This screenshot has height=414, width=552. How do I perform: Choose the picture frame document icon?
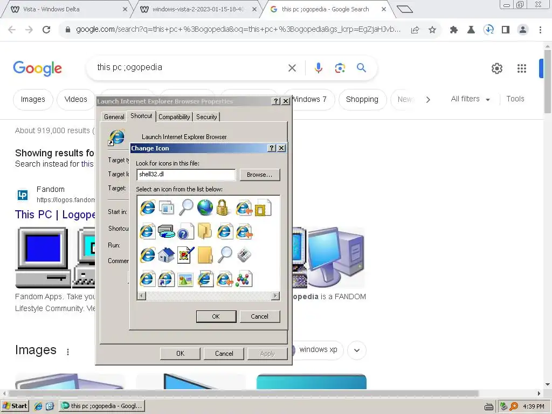[263, 208]
